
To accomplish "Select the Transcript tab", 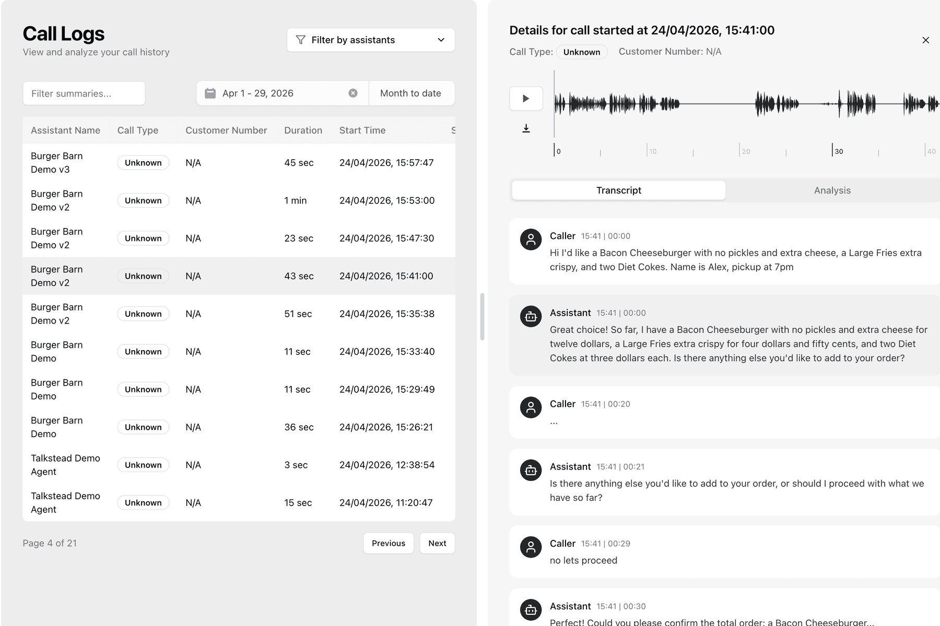I will 618,190.
